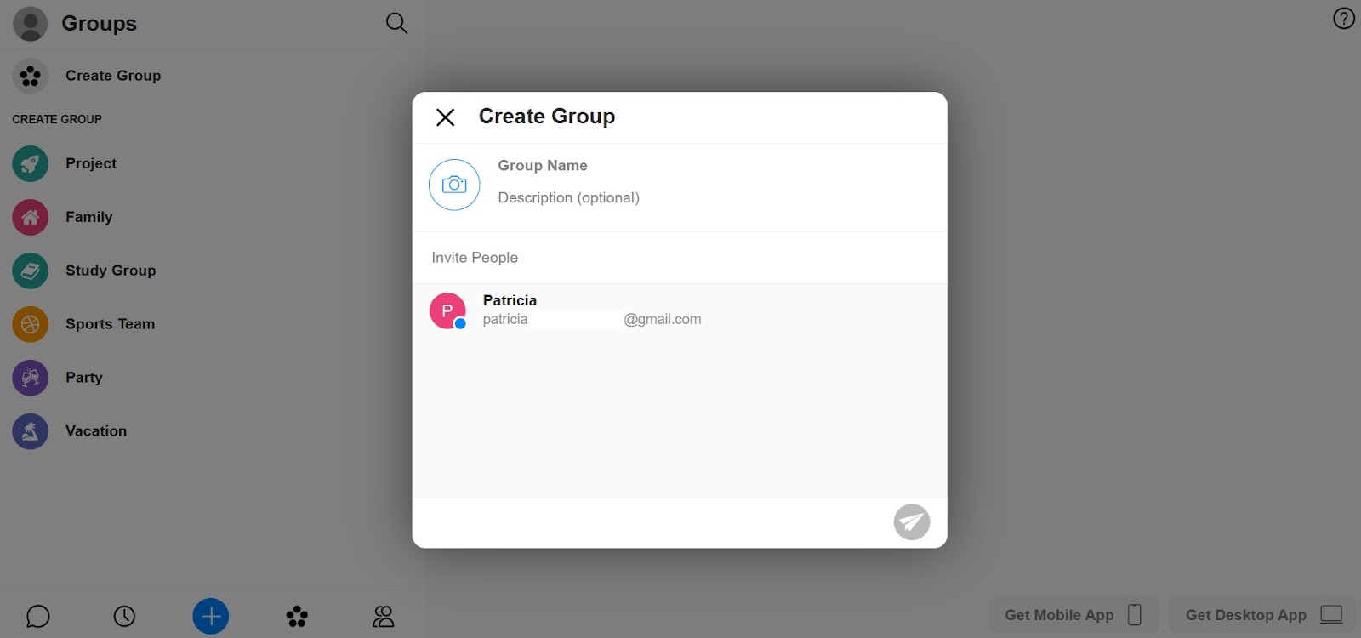This screenshot has width=1361, height=638.
Task: Open the contacts tab in bottom bar
Action: pyautogui.click(x=384, y=616)
